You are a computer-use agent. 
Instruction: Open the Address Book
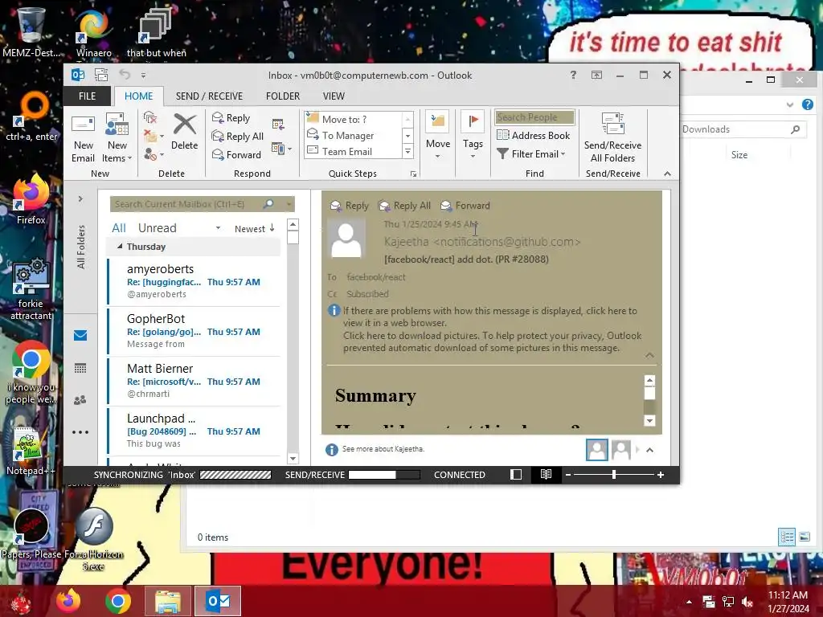click(x=534, y=135)
